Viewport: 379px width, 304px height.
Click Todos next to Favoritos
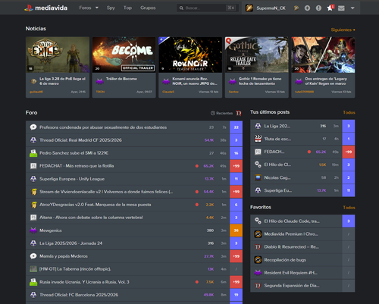[x=349, y=208]
